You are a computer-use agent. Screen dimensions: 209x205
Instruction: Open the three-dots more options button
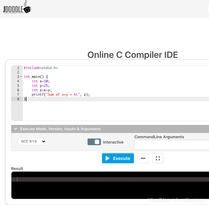(143, 158)
